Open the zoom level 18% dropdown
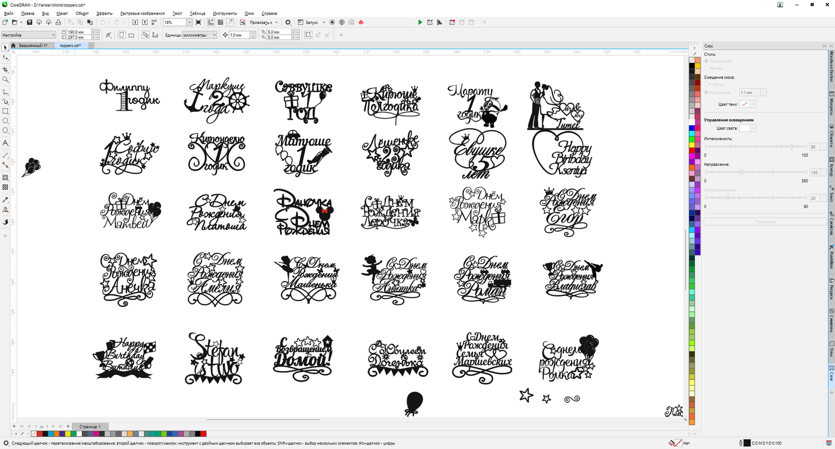 click(x=190, y=22)
